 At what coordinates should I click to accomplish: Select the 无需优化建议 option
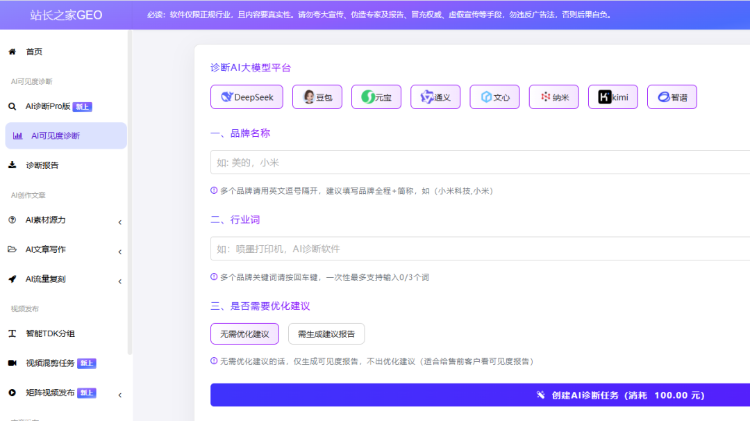coord(245,334)
